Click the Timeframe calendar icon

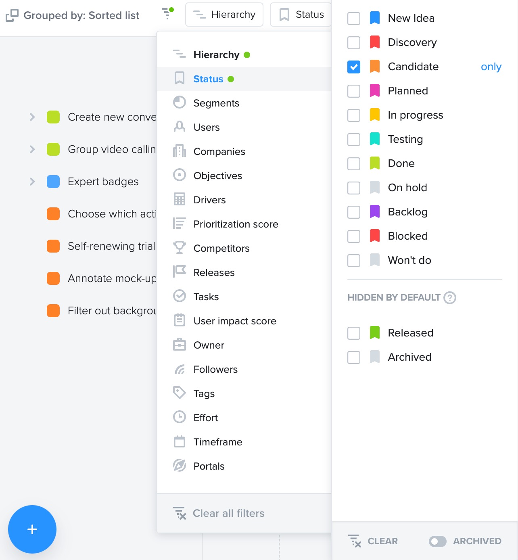pos(180,441)
